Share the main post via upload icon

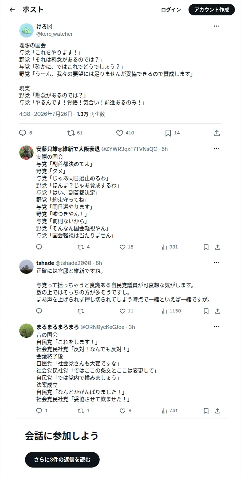click(x=217, y=133)
